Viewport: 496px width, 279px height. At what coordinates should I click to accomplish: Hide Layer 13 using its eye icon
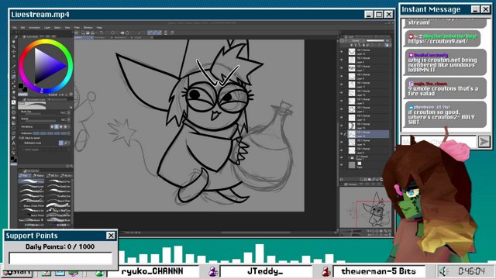342,117
